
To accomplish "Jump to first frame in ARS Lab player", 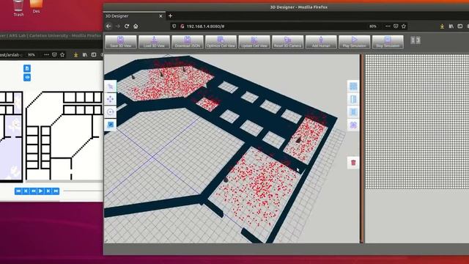I will 18,191.
